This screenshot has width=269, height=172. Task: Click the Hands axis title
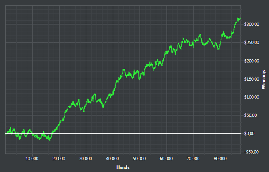[123, 167]
